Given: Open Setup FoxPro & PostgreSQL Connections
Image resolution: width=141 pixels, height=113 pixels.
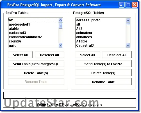Looking at the screenshot, I should click(x=70, y=104).
